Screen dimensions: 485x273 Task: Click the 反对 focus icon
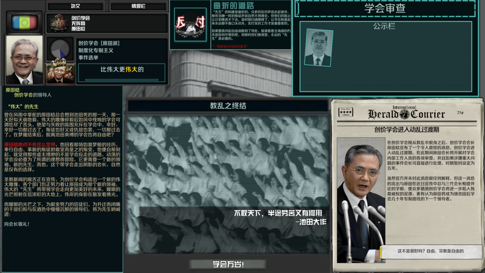pyautogui.click(x=190, y=25)
